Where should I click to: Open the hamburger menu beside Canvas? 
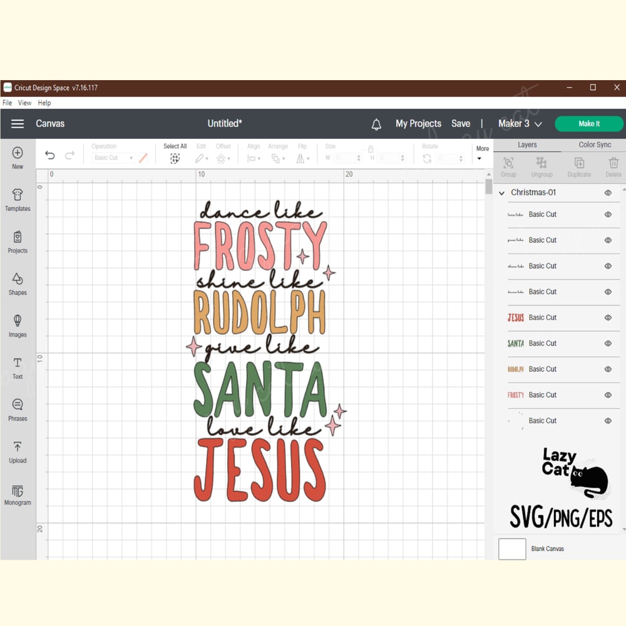click(17, 123)
